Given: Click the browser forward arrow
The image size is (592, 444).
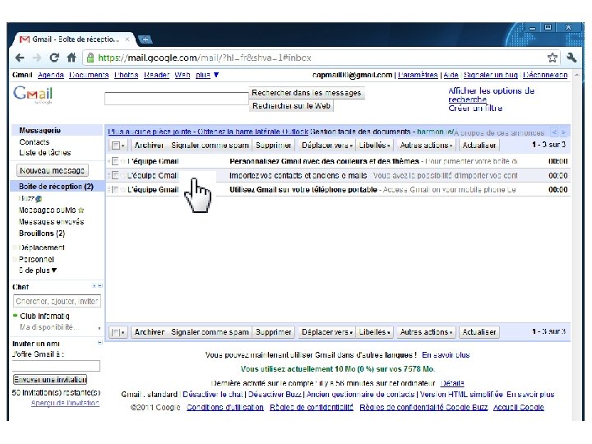Looking at the screenshot, I should point(37,58).
